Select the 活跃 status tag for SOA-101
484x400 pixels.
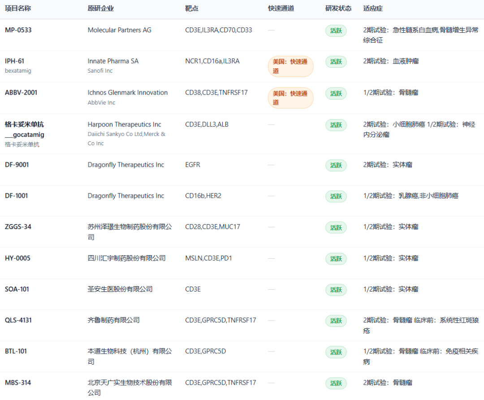[x=336, y=290]
